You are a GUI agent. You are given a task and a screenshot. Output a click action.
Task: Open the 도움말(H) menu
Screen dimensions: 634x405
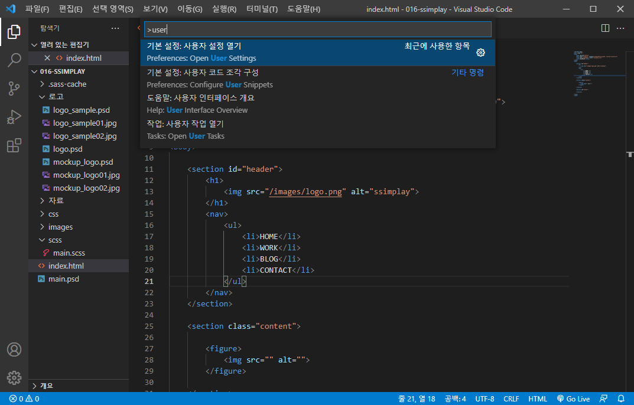(304, 9)
